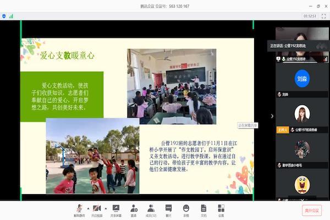Open the emoji reactions icon
330x220 pixels.
coord(186,208)
